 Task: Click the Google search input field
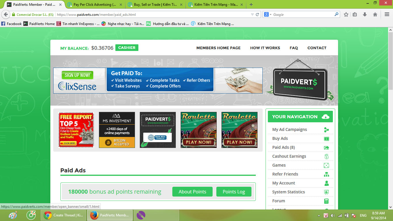(303, 14)
